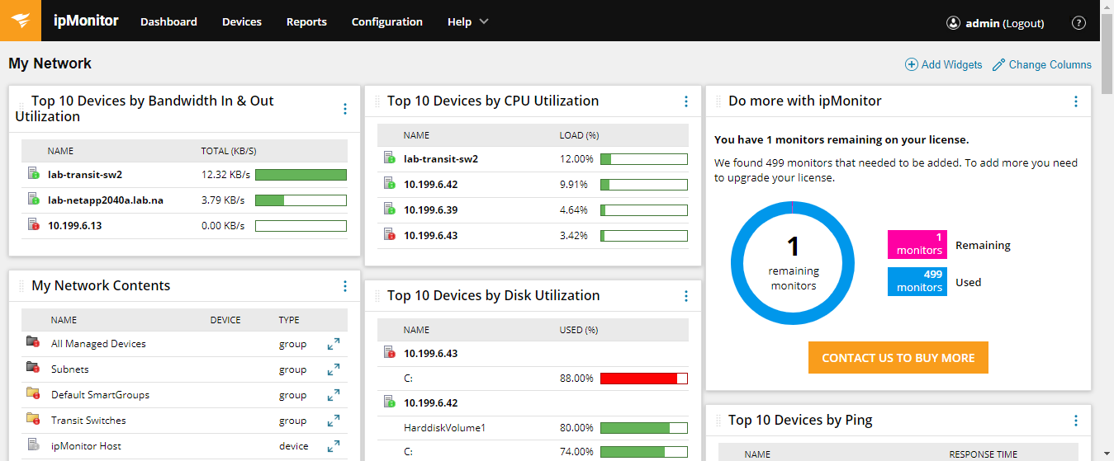The image size is (1114, 461).
Task: Expand the Default SmartGroups row arrow icon
Action: (x=334, y=395)
